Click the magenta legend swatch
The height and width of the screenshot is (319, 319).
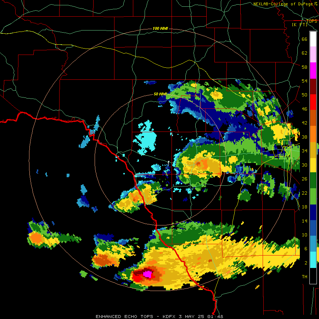(313, 71)
